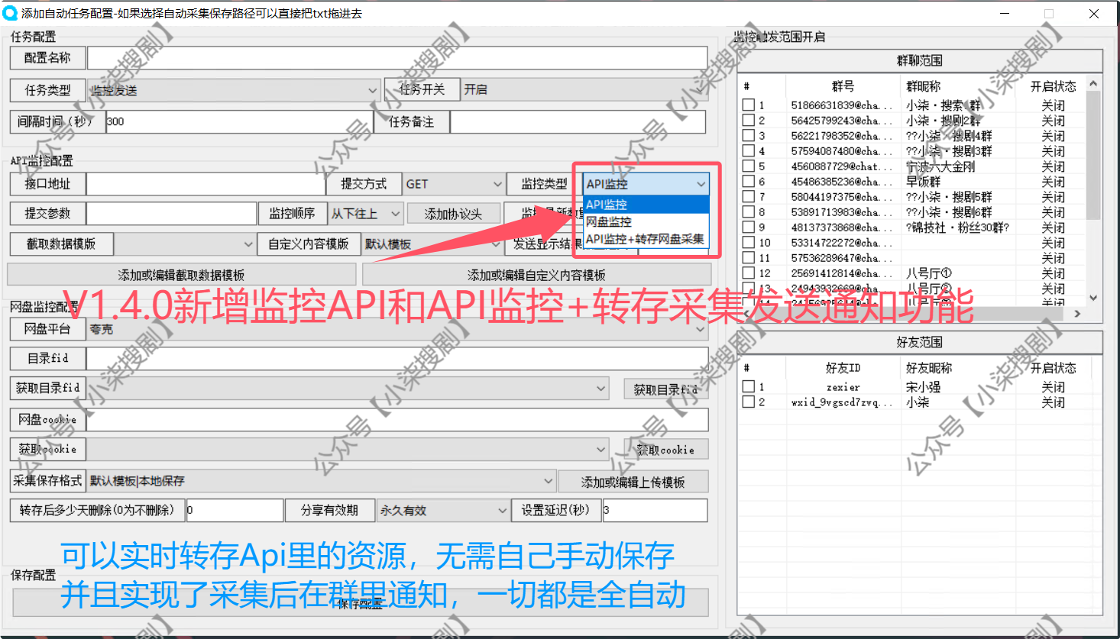
Task: Open the 网盘平台 夸克 dropdown
Action: (397, 329)
